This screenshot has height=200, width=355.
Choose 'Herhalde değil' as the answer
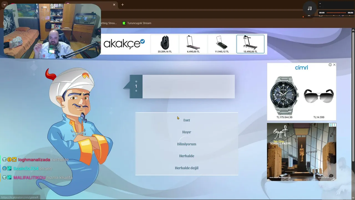187,168
